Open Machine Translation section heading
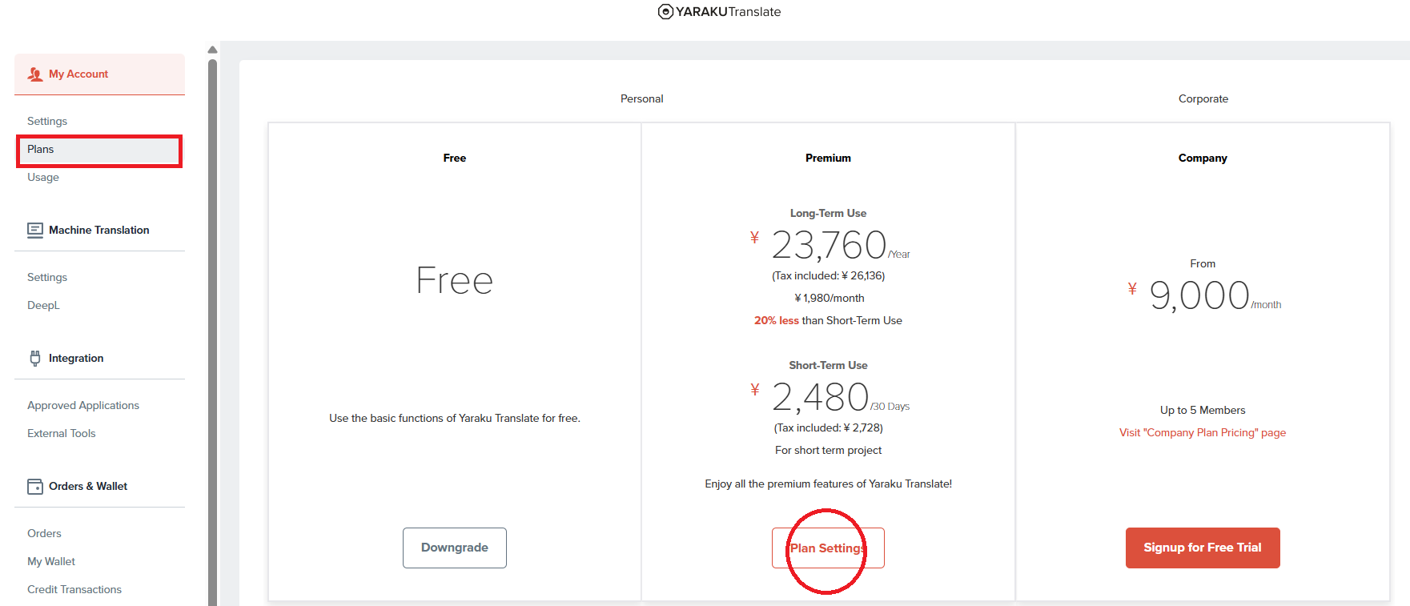1410x606 pixels. click(99, 230)
